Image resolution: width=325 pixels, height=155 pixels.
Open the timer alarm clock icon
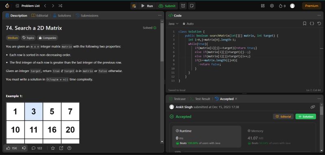click(x=183, y=6)
